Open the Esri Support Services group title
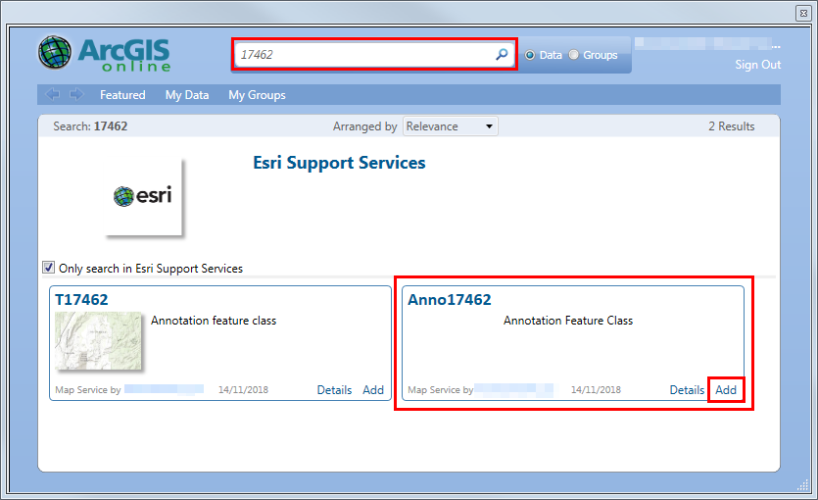The height and width of the screenshot is (500, 818). pos(339,163)
